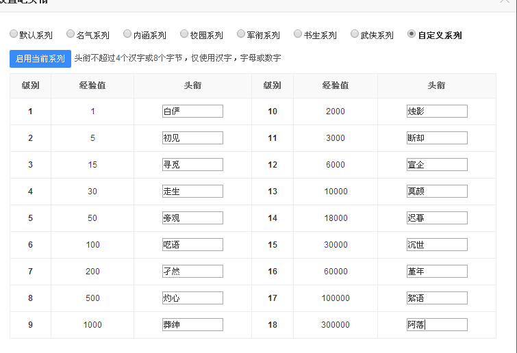Click the level 17 title field 絮语
This screenshot has height=353, width=517.
click(437, 298)
